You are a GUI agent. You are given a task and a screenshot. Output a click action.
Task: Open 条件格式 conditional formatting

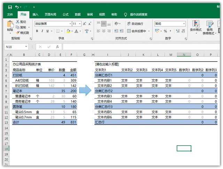(x=196, y=27)
